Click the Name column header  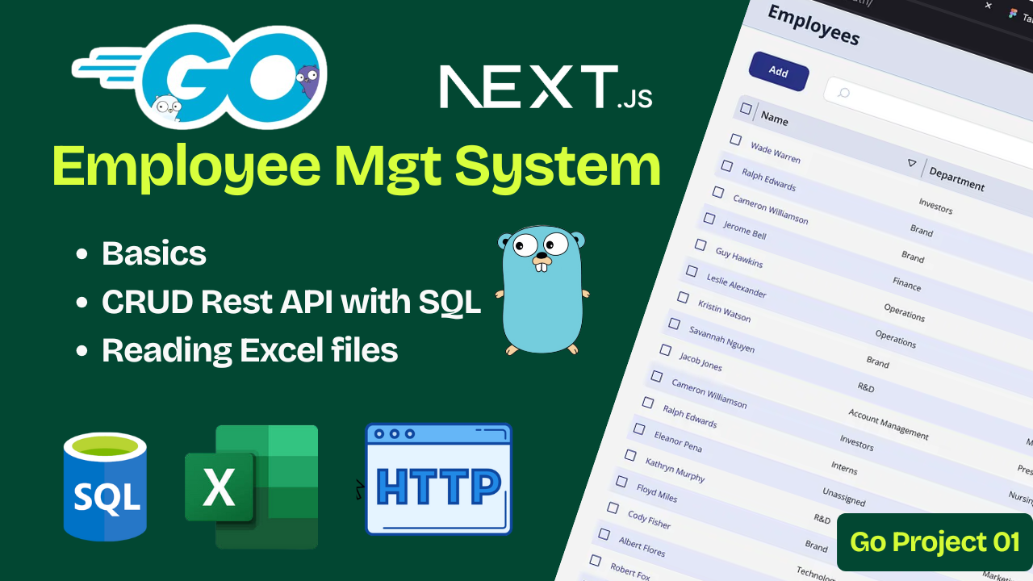[774, 119]
